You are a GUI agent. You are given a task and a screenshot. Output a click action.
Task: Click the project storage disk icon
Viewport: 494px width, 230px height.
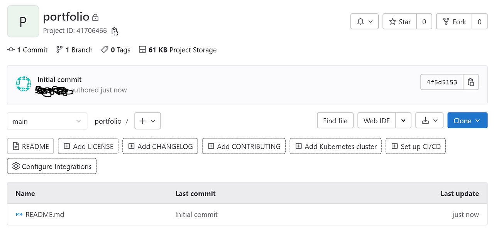(142, 50)
